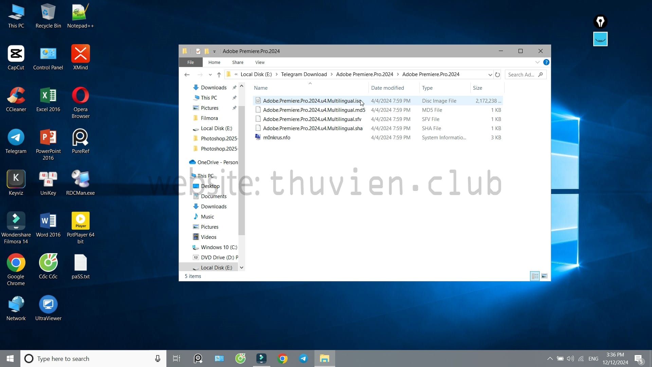This screenshot has height=367, width=652.
Task: Select Adobe.Premiere.Pro.2024.u4.Multilingual.sfv file
Action: [x=378, y=119]
